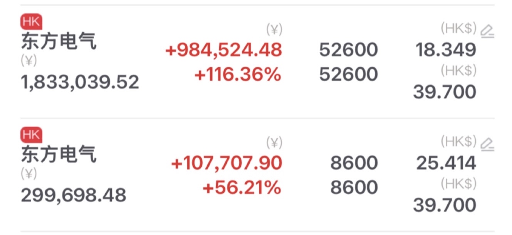Tap profit percentage +56.21%

[242, 188]
